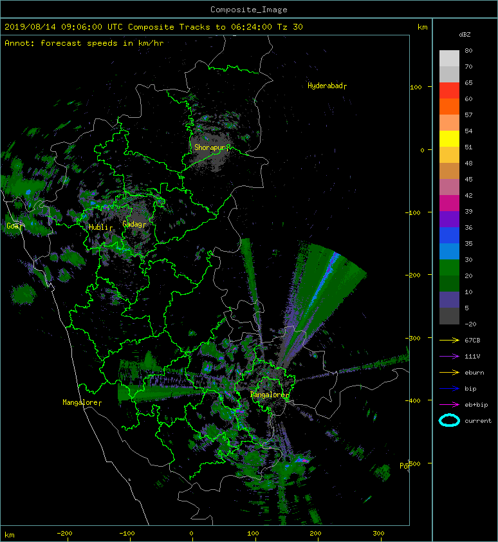Click the cyan current ellipse legend icon
The width and height of the screenshot is (498, 542).
tap(449, 420)
